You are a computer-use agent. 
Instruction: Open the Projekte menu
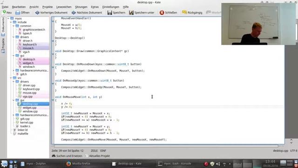47,7
